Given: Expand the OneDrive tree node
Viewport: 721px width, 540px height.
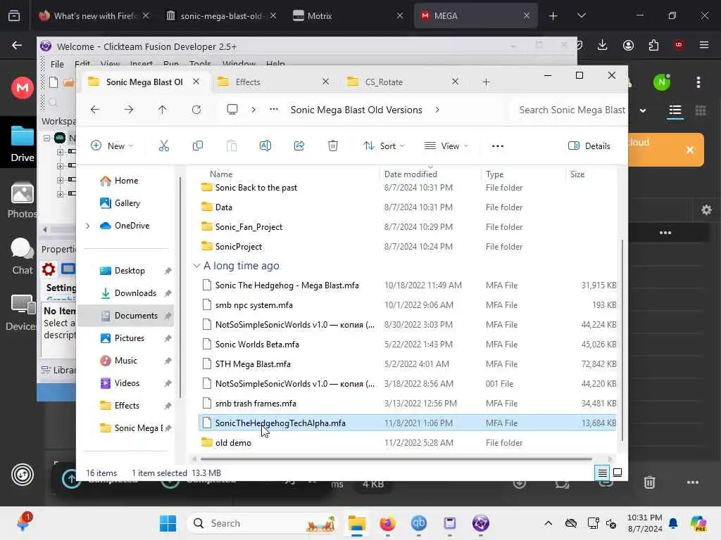Looking at the screenshot, I should 88,226.
